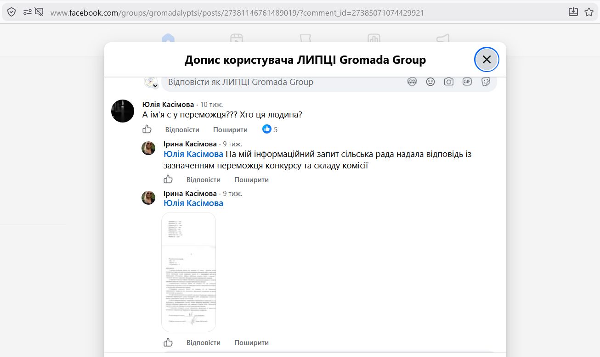Viewport: 600px width, 357px height.
Task: Click the avatar sticker icon in reply box
Action: tap(412, 82)
